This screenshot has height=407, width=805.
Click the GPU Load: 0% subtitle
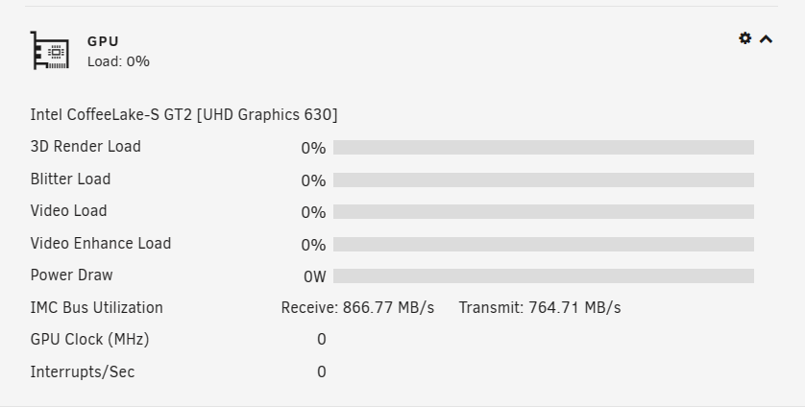click(x=118, y=61)
